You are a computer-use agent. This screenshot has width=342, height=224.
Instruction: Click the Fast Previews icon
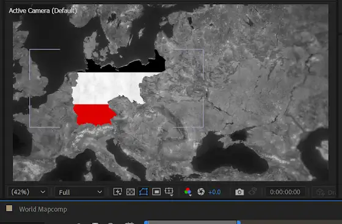point(117,192)
